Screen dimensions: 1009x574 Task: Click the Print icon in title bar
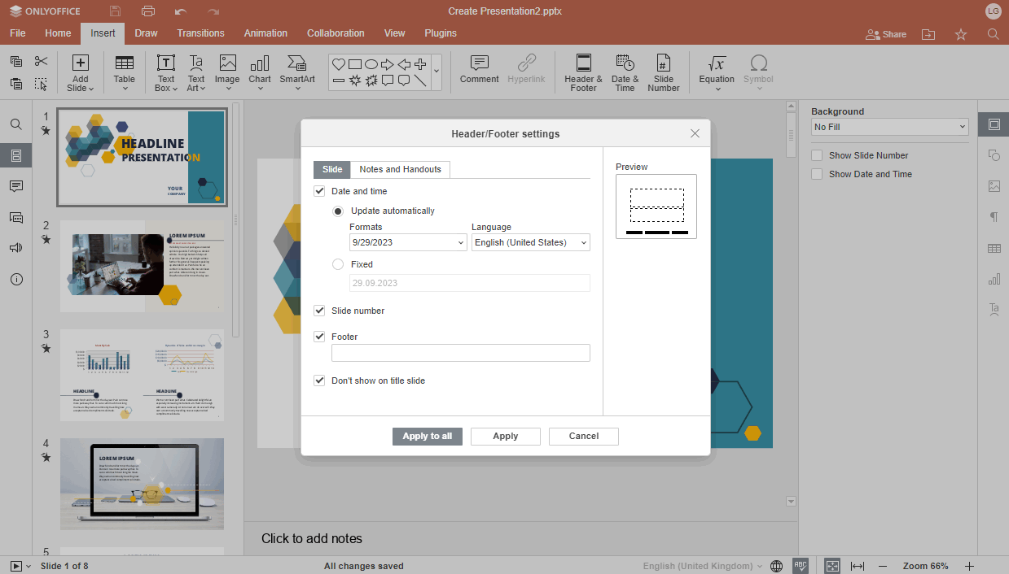coord(147,11)
